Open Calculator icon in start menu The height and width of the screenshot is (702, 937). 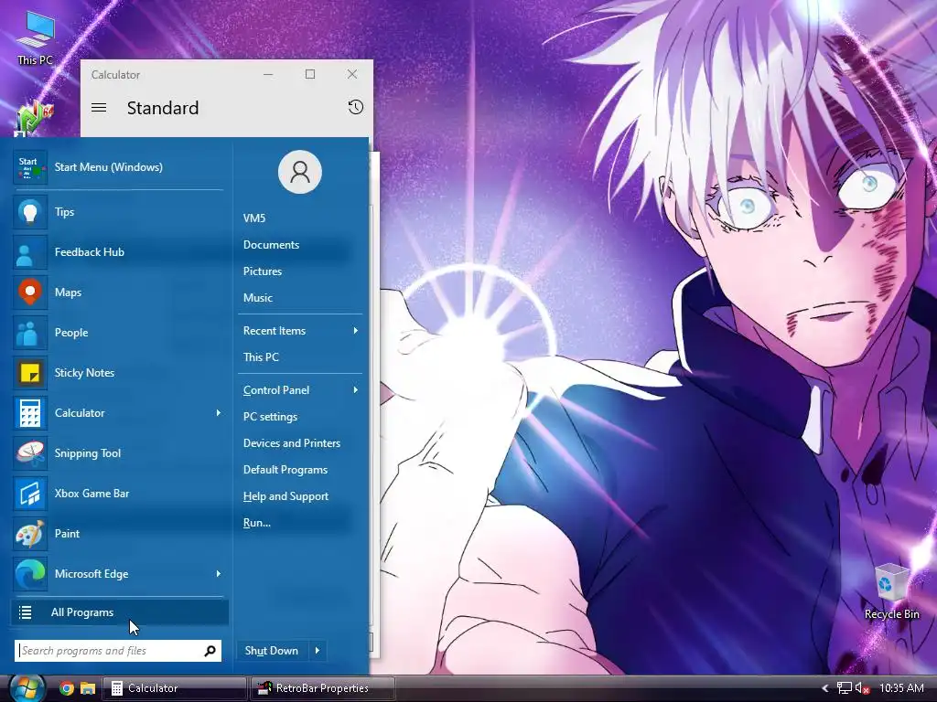point(30,413)
